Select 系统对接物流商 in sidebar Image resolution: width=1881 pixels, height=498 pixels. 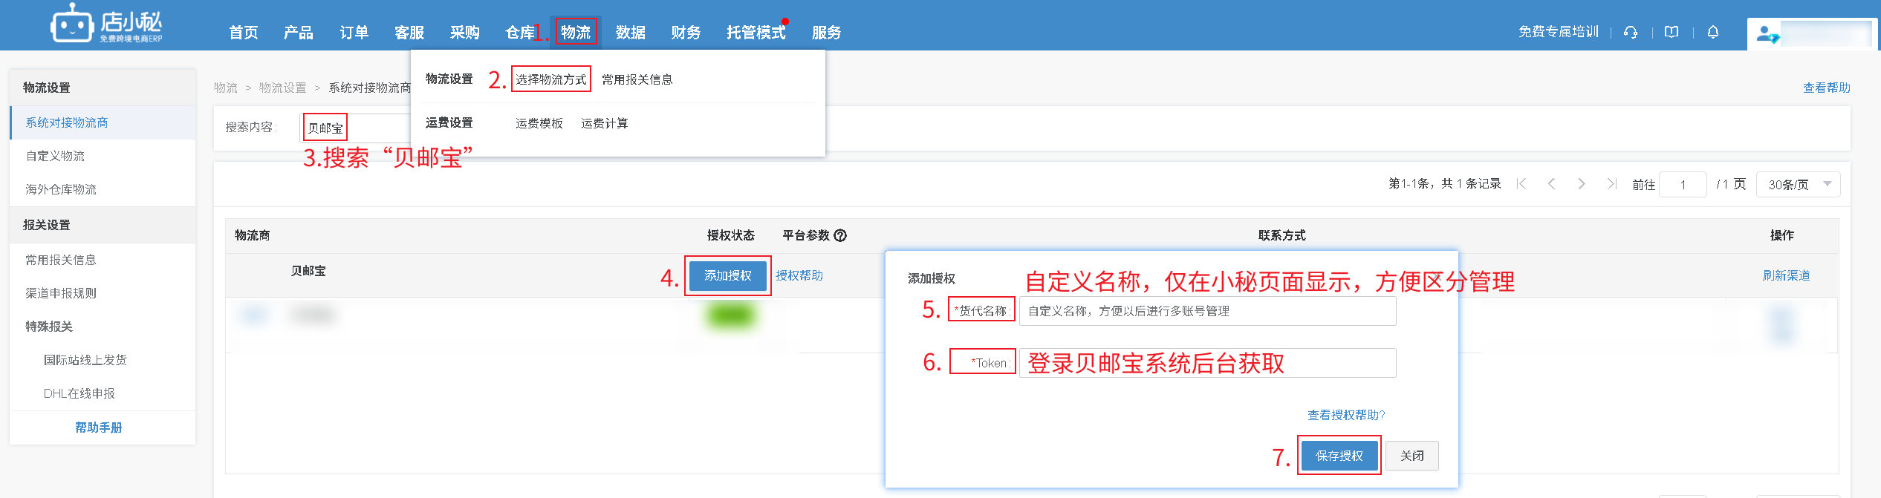coord(103,122)
